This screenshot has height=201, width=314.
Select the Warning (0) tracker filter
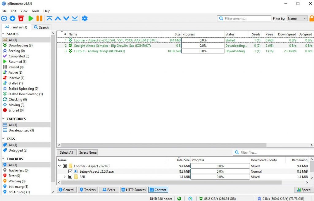pyautogui.click(x=17, y=181)
